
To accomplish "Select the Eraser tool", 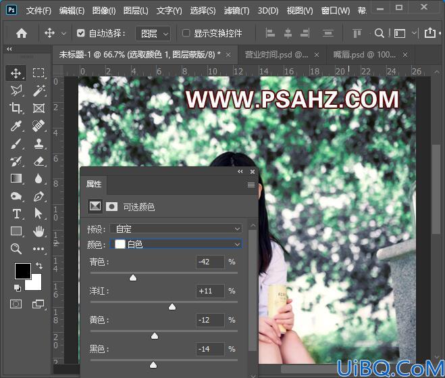I will click(x=38, y=161).
